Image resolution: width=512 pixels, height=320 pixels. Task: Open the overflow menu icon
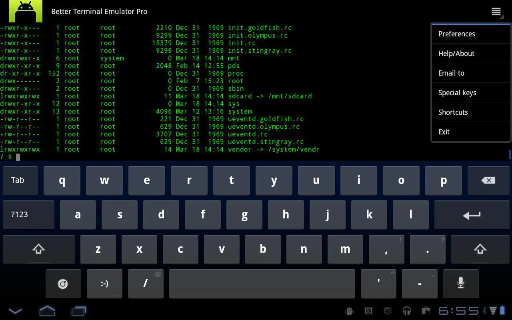(x=495, y=11)
